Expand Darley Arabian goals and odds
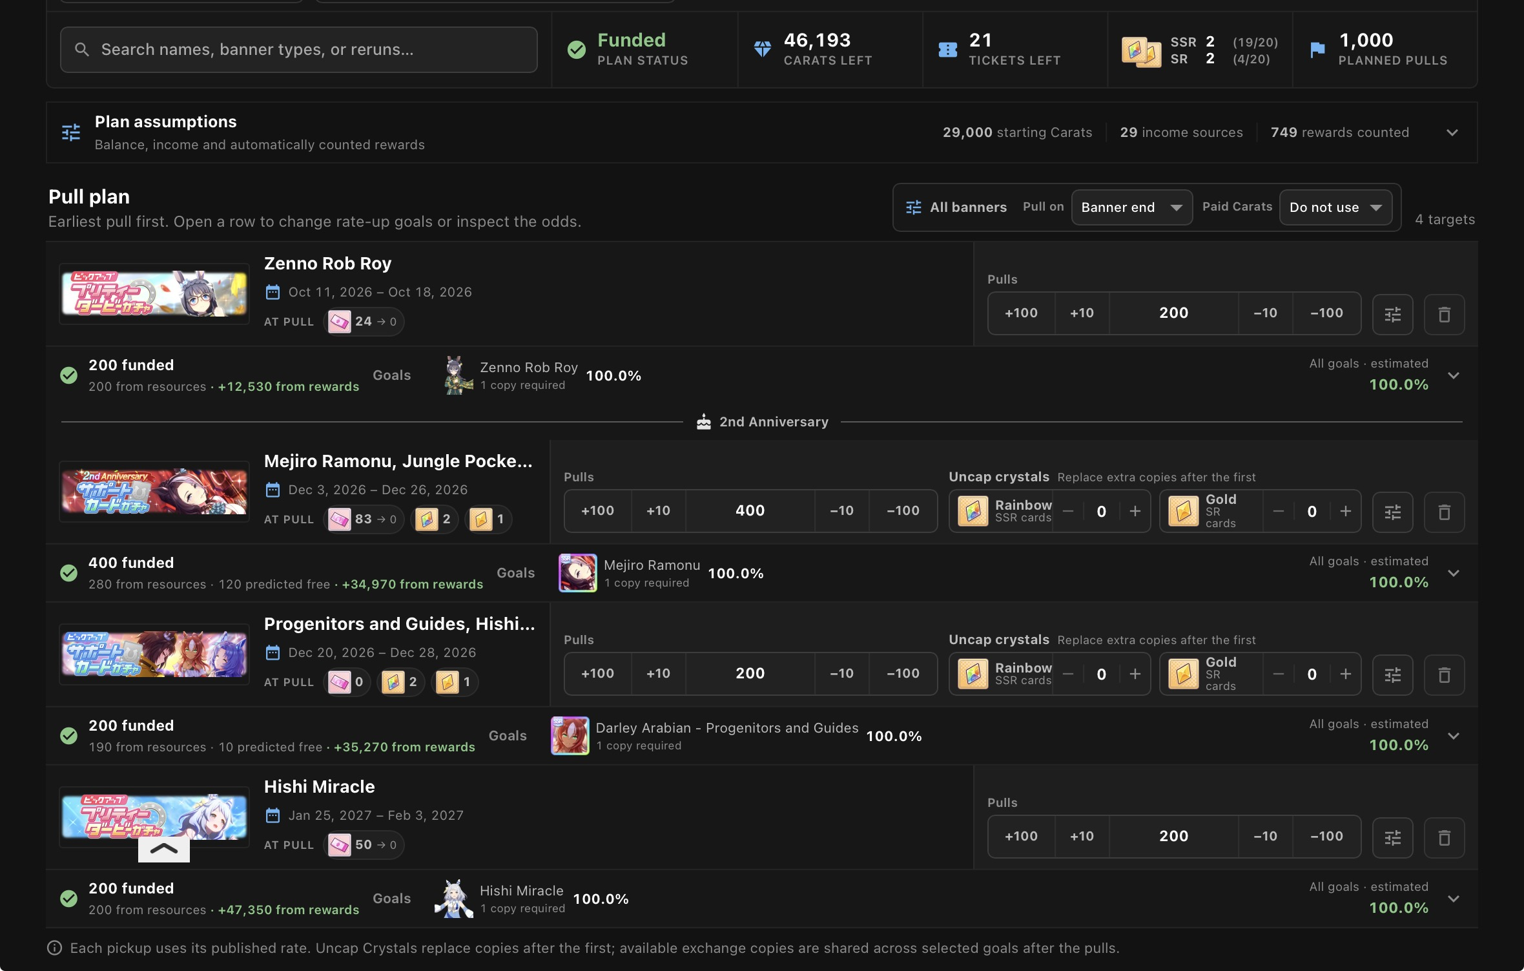The image size is (1524, 971). pos(1454,736)
